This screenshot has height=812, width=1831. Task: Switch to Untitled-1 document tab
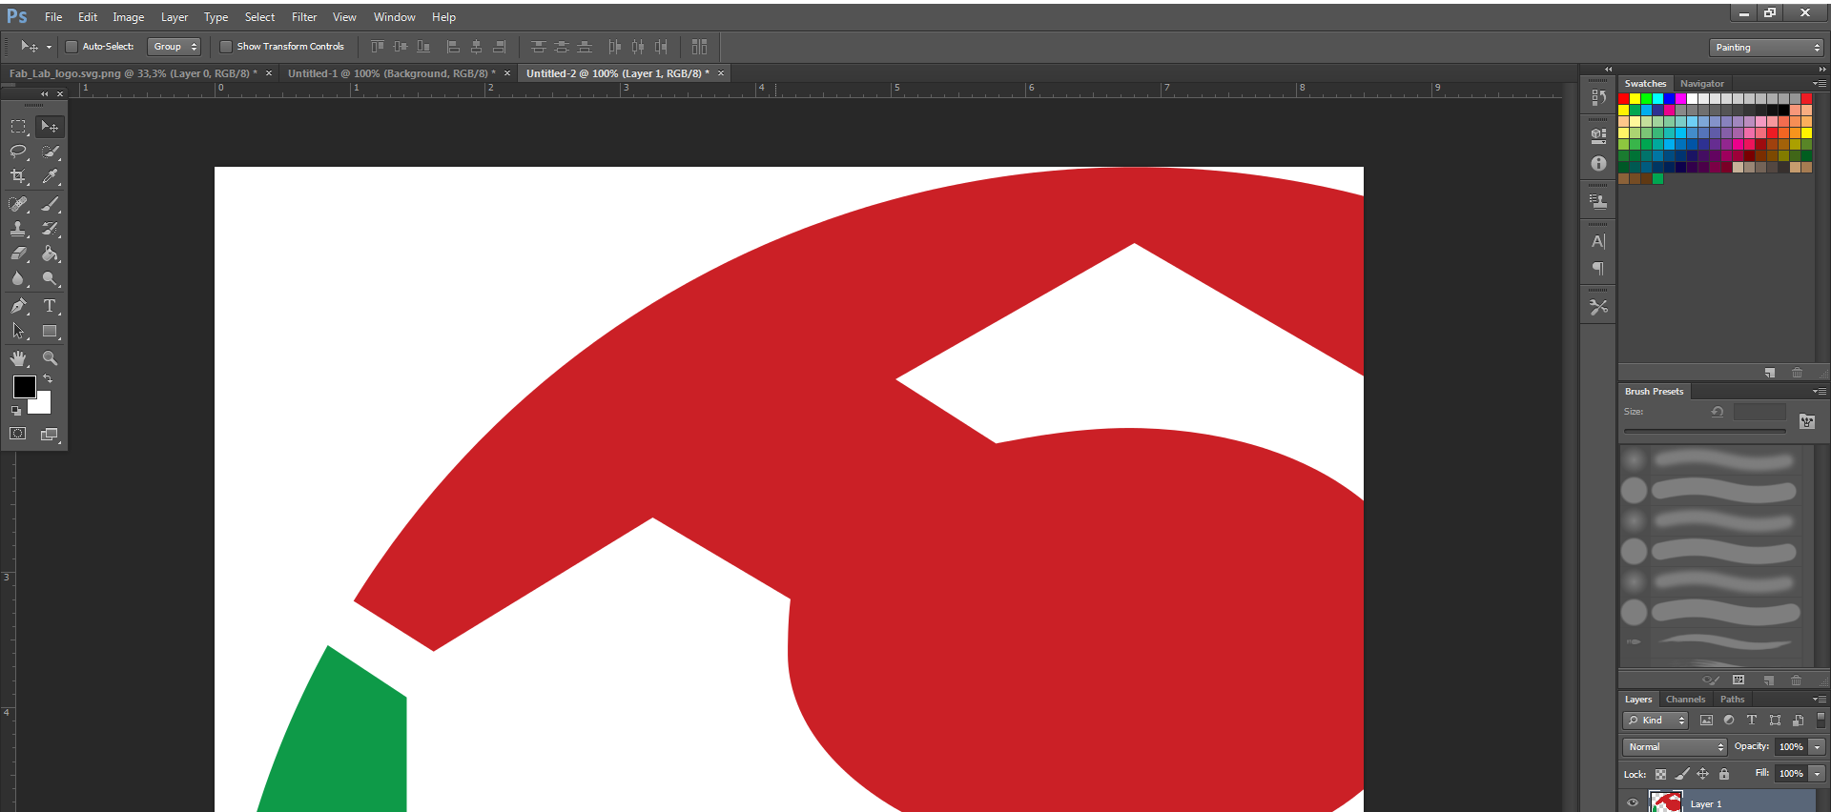click(391, 73)
